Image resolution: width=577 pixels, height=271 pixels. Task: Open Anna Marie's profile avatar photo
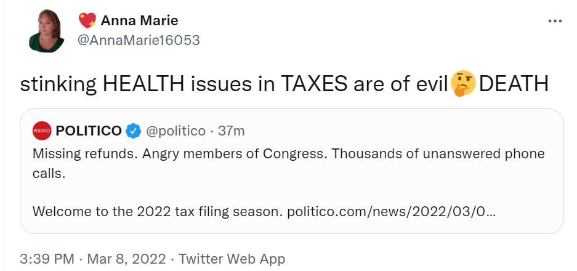[x=47, y=31]
